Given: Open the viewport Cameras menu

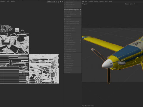Looking at the screenshot, I should [91, 2].
